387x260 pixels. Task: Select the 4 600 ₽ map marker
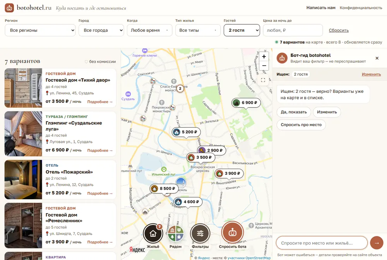(x=188, y=202)
